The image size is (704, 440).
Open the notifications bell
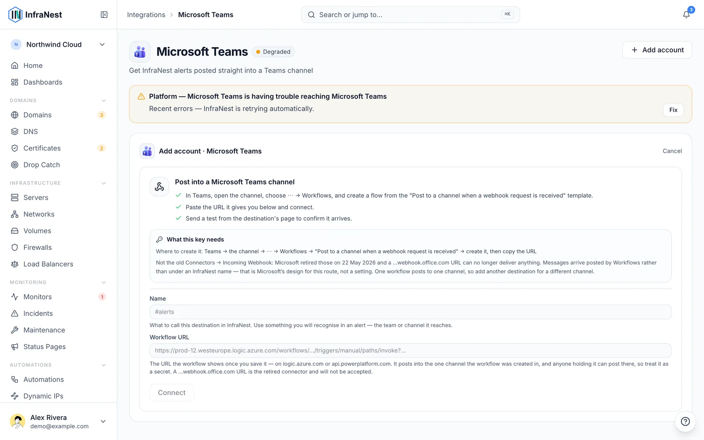[686, 15]
